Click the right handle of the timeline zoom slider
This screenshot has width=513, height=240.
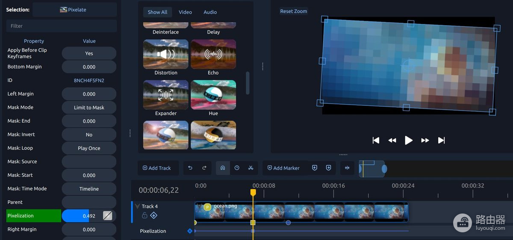(x=384, y=169)
